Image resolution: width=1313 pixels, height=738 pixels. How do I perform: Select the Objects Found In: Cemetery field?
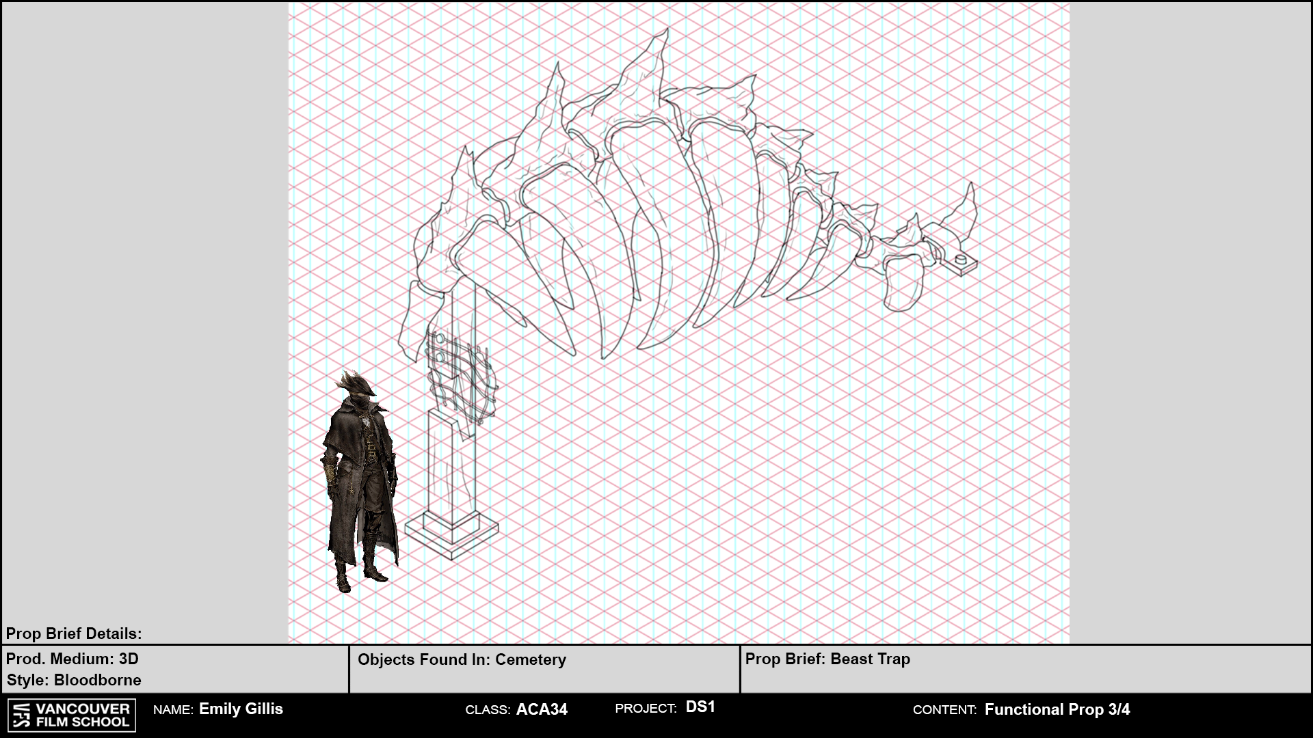point(462,659)
